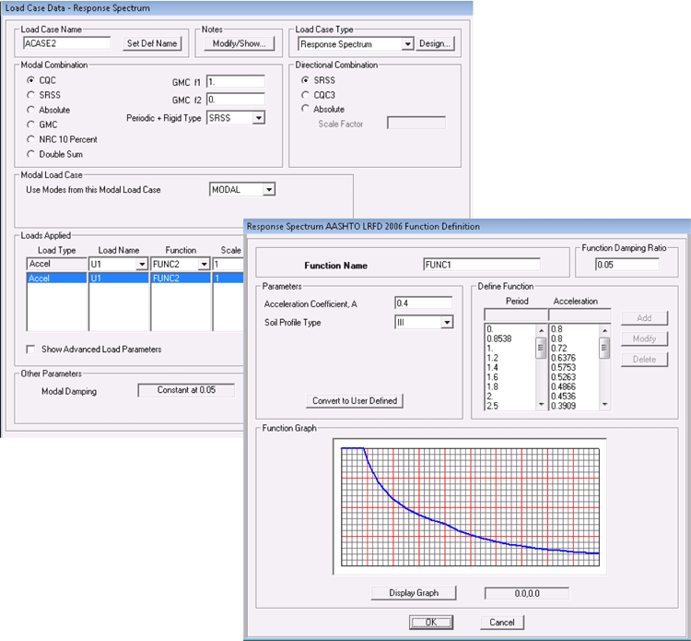Open the Modal Load Case MODAL dropdown
691x641 pixels.
(x=269, y=189)
